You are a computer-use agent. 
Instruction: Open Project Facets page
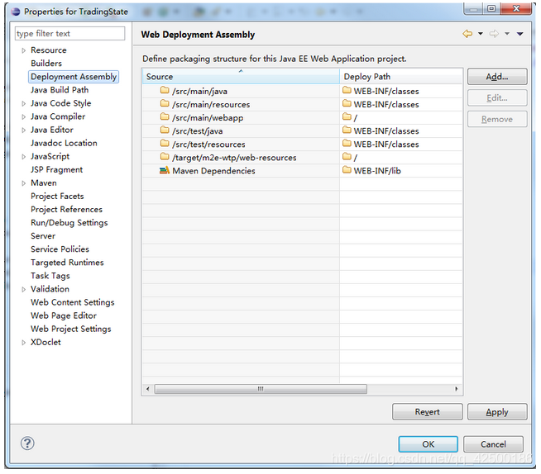point(57,197)
